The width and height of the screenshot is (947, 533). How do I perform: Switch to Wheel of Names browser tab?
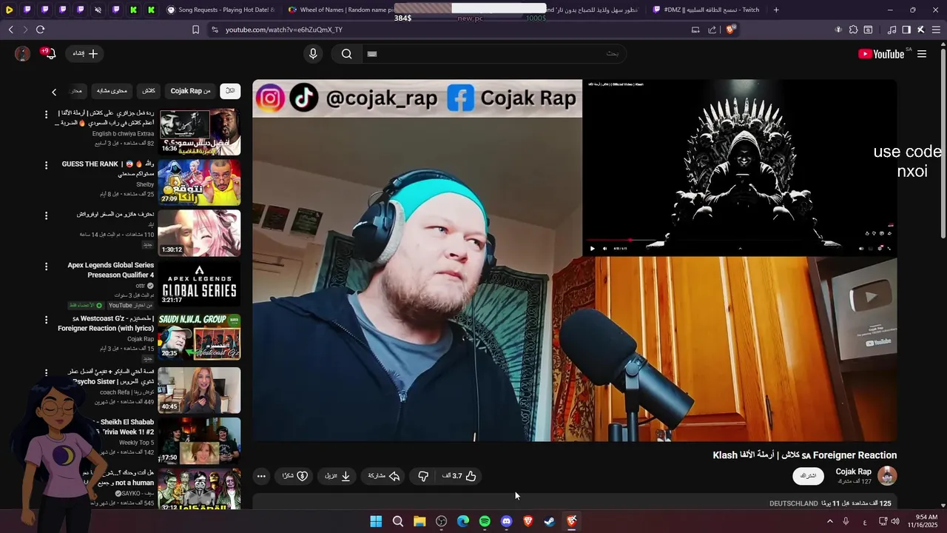click(x=340, y=10)
